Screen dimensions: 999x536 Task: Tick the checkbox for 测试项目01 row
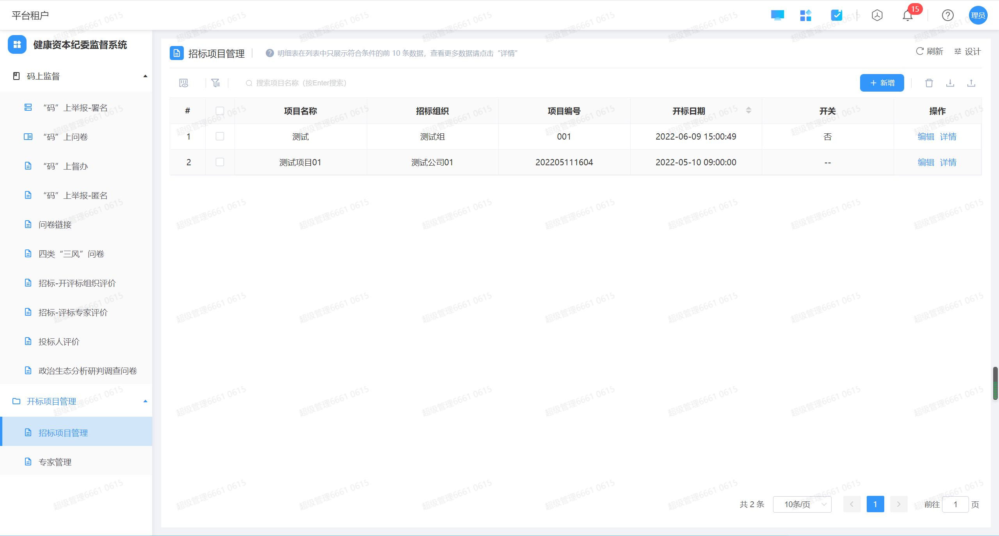pyautogui.click(x=220, y=162)
